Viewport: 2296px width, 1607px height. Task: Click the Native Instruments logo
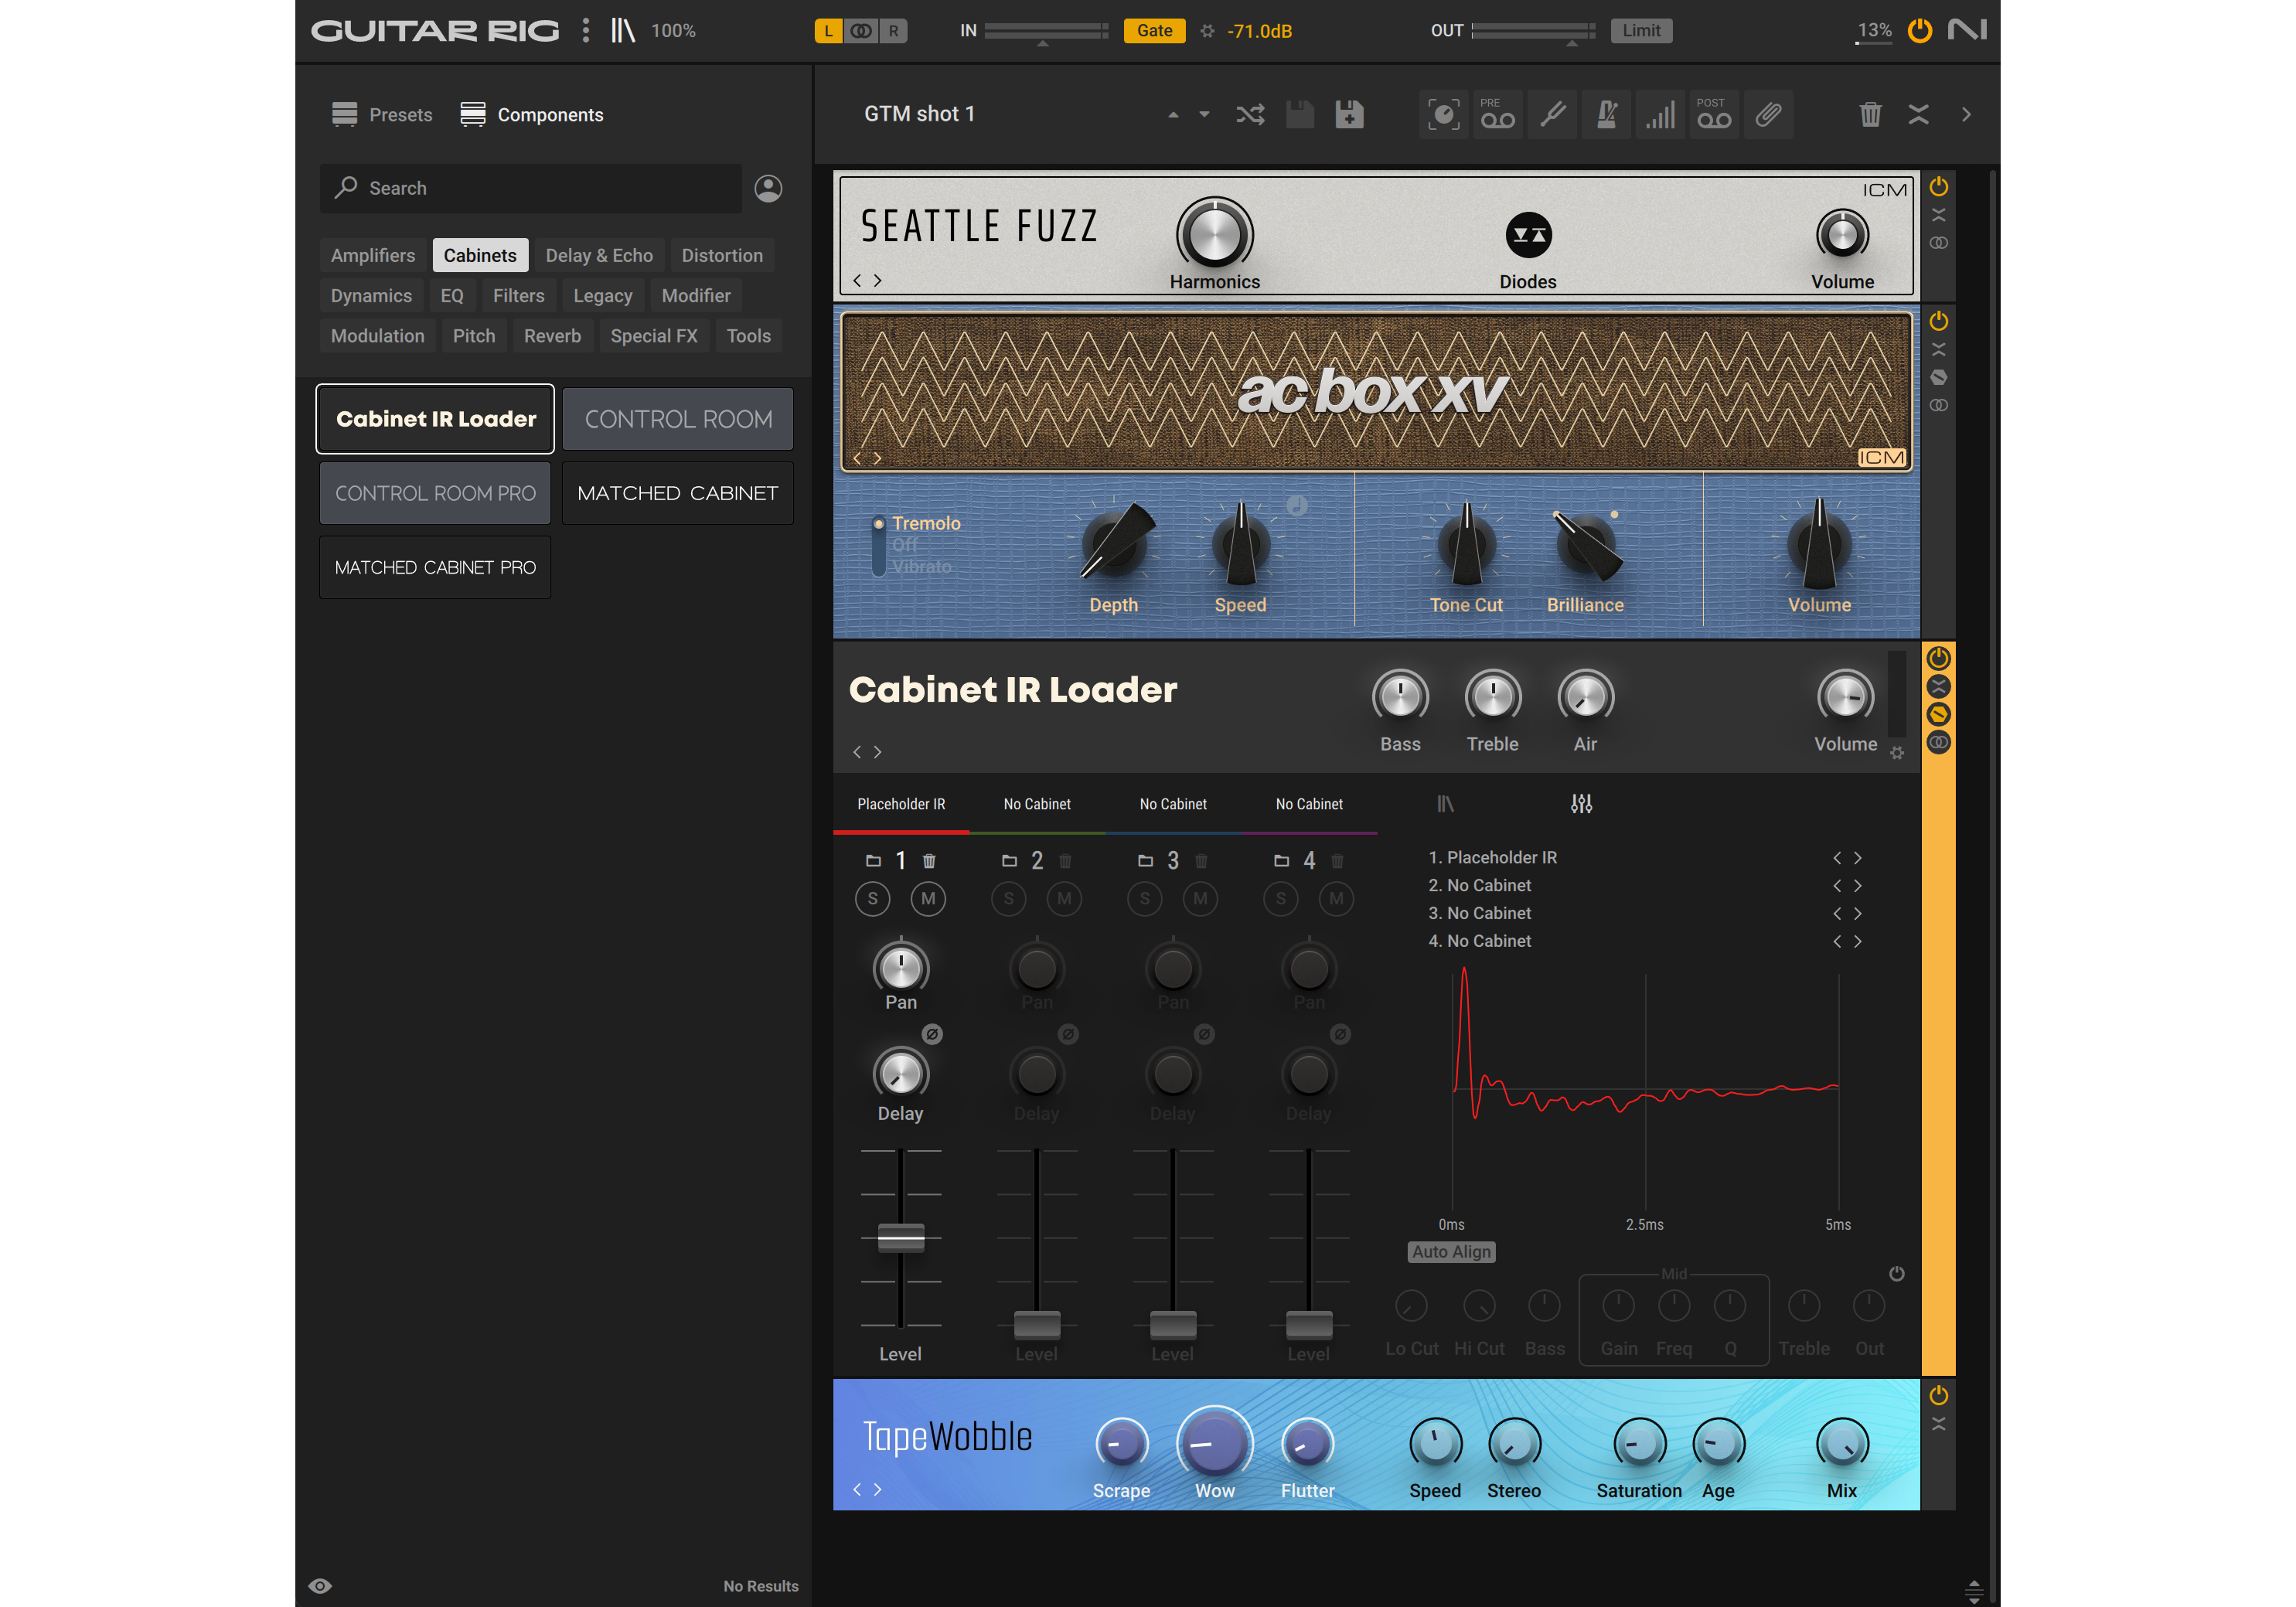(x=1966, y=30)
